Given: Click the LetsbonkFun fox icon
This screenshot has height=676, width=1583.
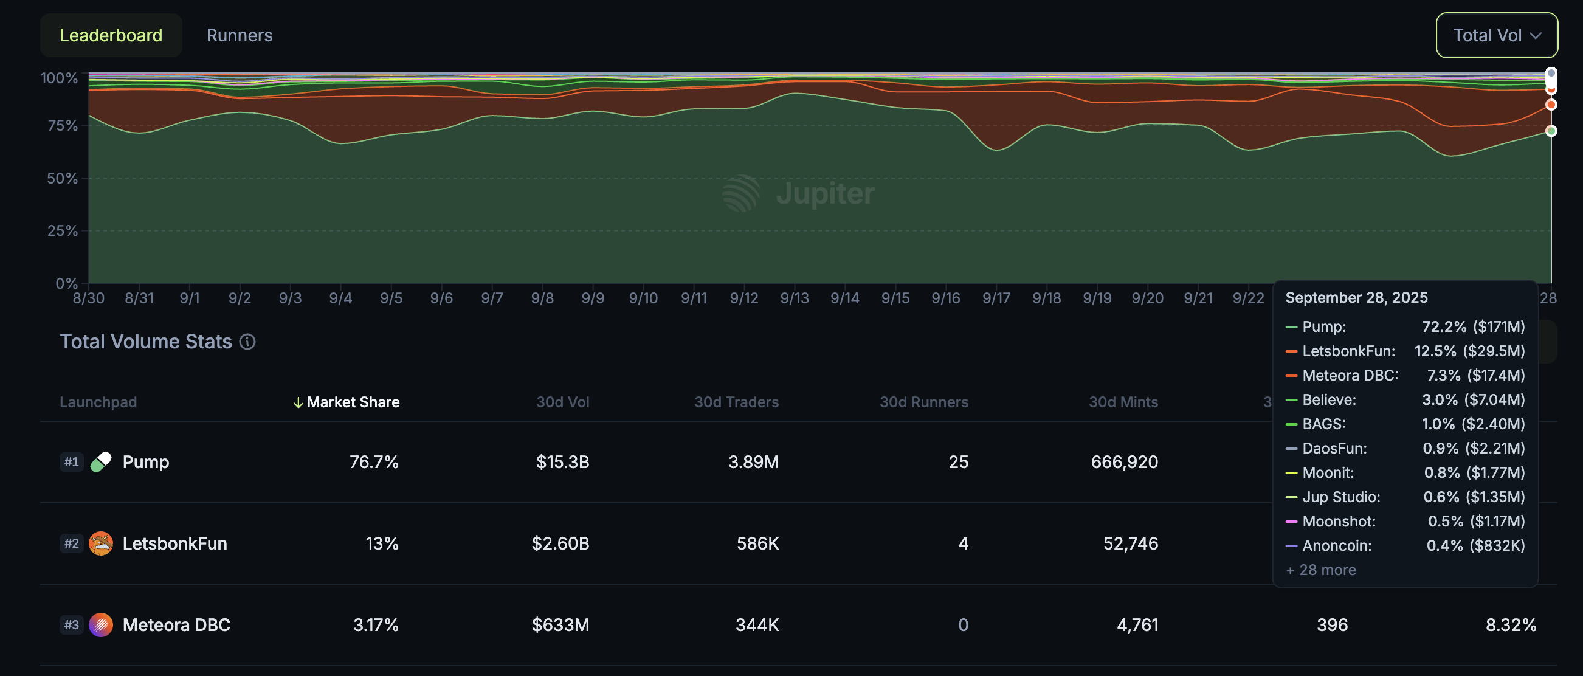Looking at the screenshot, I should (102, 543).
